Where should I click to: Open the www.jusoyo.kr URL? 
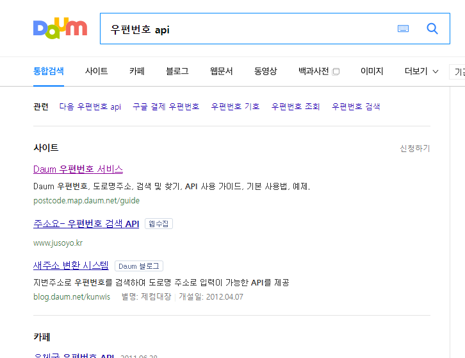point(58,243)
